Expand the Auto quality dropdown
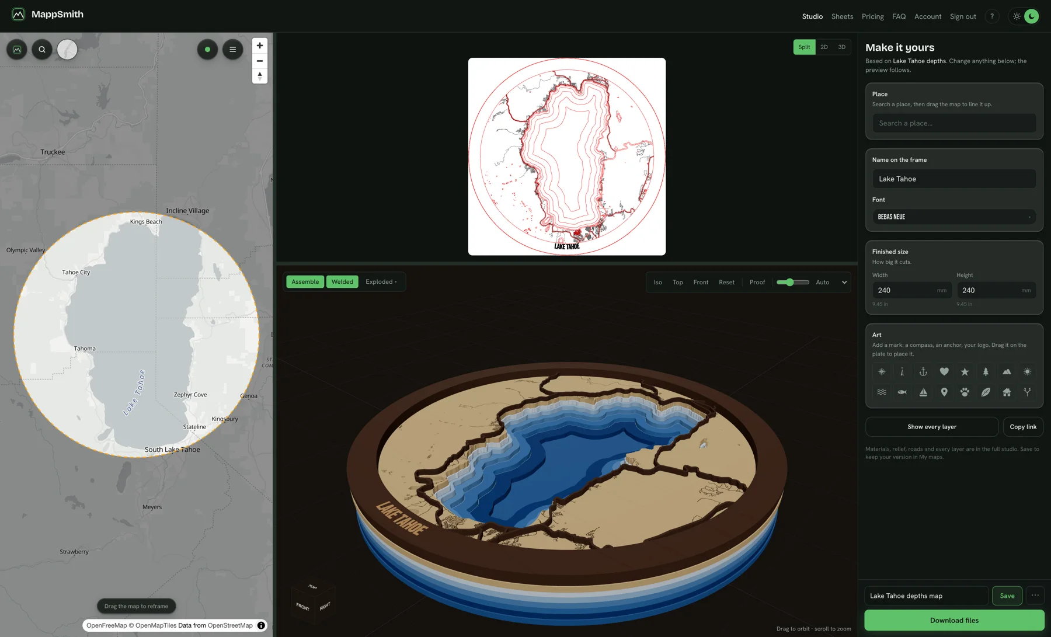The image size is (1051, 637). point(831,283)
